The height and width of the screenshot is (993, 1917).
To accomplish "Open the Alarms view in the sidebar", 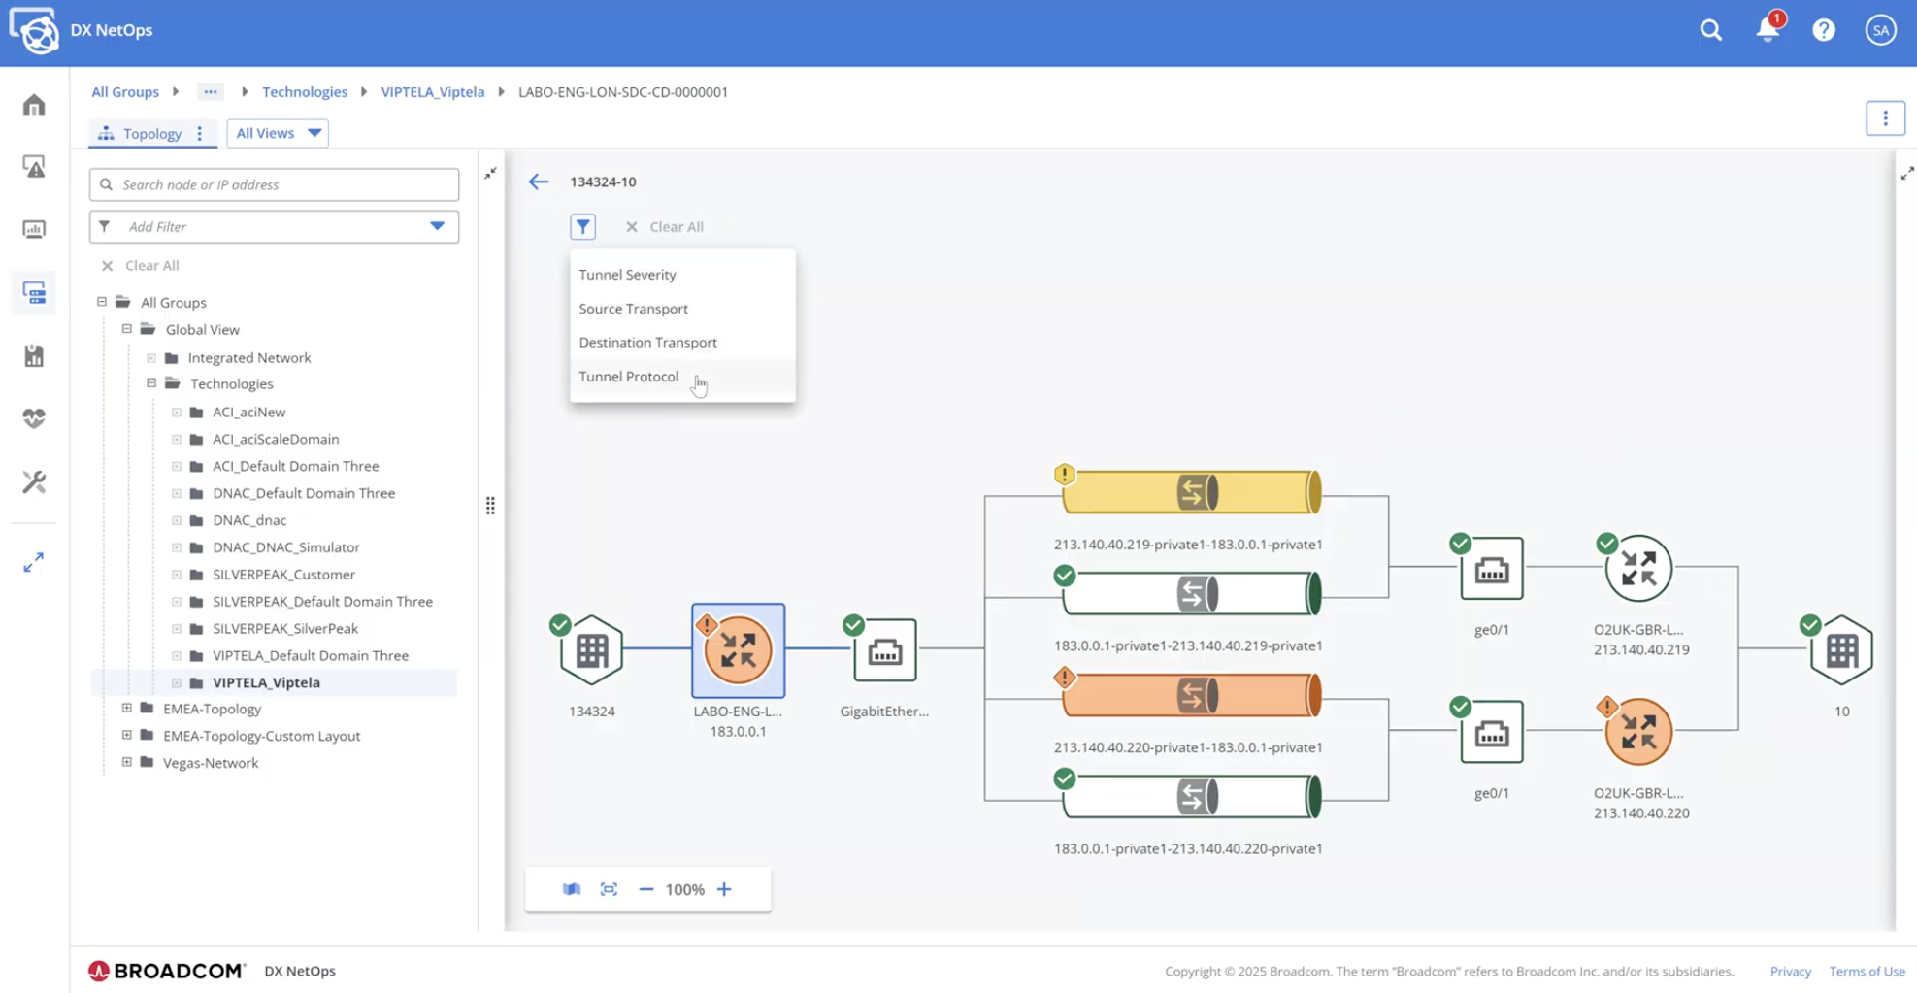I will coord(34,166).
